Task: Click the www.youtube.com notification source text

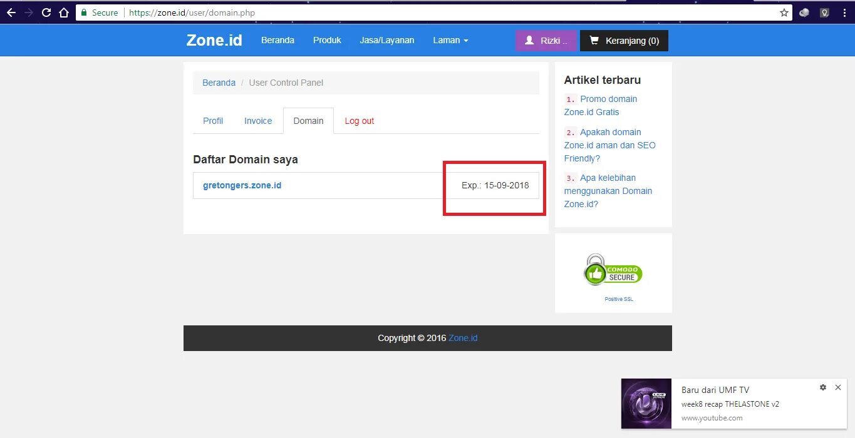Action: (712, 418)
